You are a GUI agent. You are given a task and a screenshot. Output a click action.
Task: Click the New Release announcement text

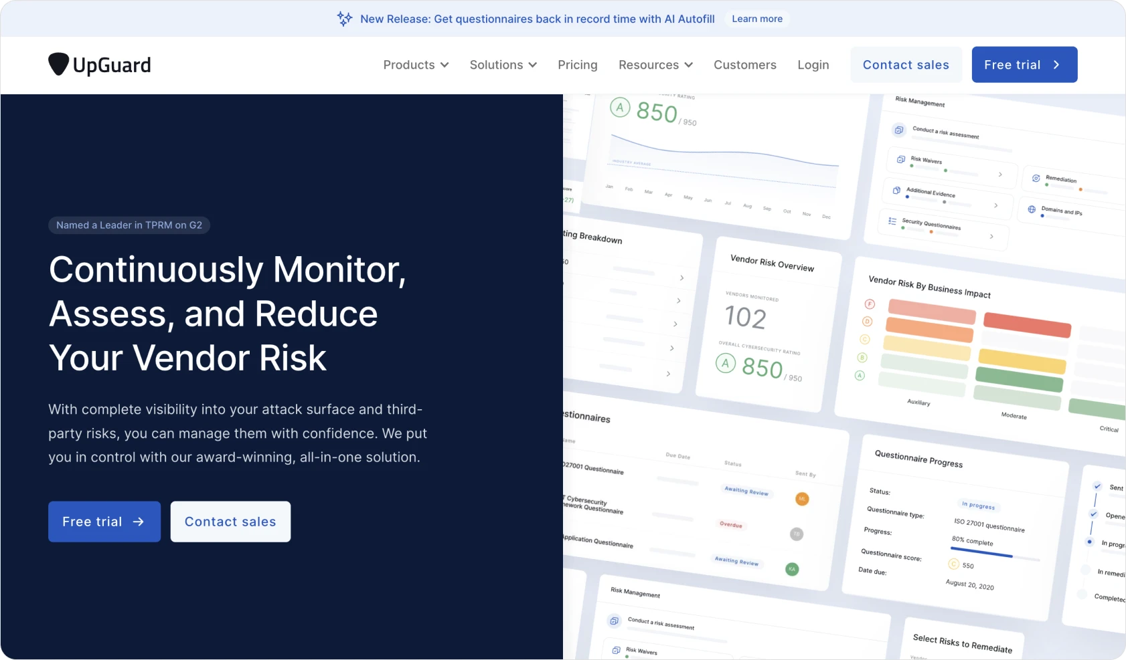537,19
